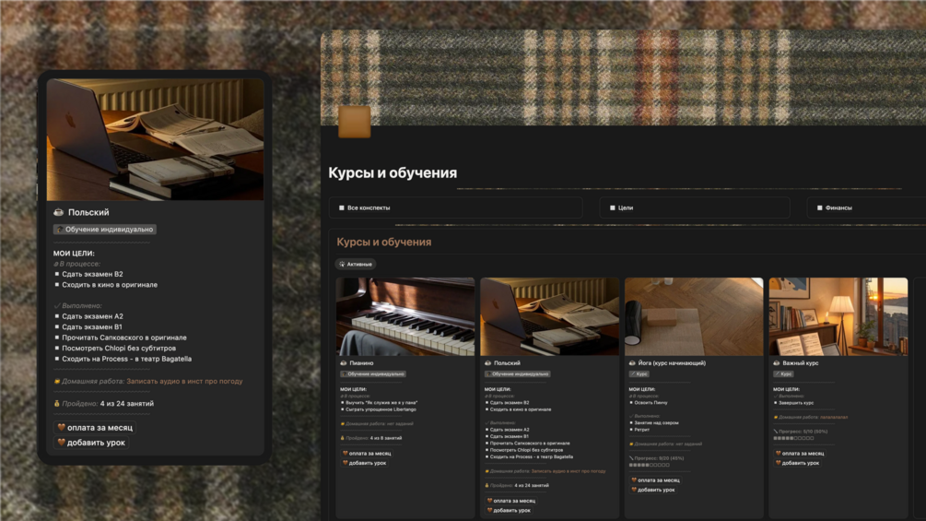The image size is (926, 521).
Task: Click the Йога (курс начинающий) card title
Action: click(x=672, y=363)
